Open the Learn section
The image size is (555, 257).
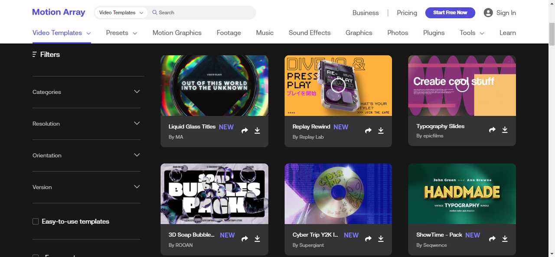click(x=508, y=33)
